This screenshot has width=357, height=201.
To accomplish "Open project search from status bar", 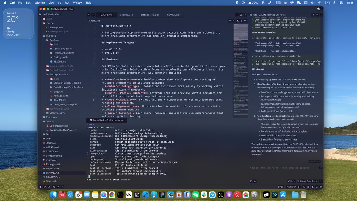I will point(54,187).
